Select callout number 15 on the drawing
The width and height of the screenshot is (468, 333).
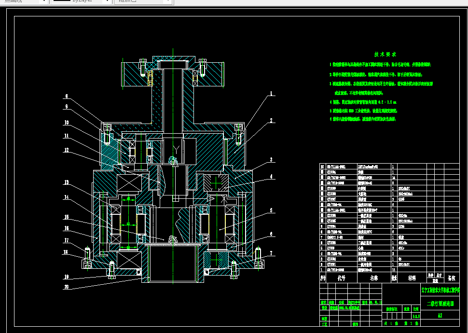(x=67, y=217)
